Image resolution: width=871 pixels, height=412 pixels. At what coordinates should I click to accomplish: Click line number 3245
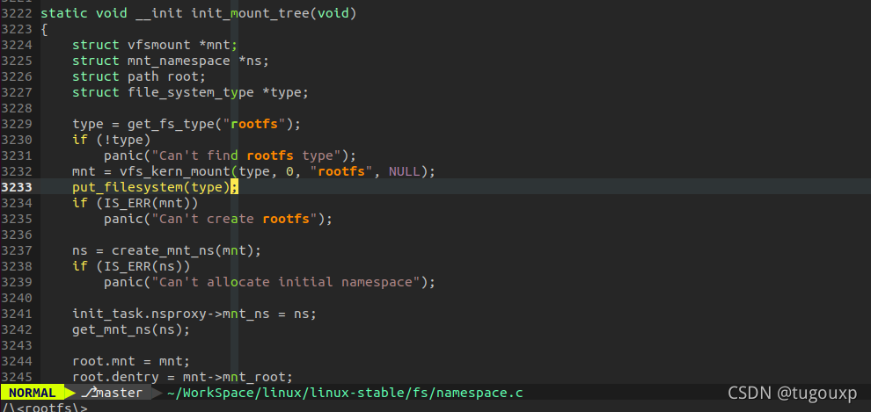[16, 377]
